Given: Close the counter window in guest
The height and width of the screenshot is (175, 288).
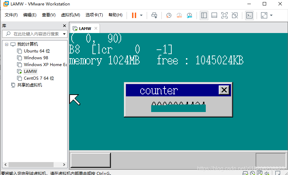Looking at the screenshot, I should click(x=224, y=90).
